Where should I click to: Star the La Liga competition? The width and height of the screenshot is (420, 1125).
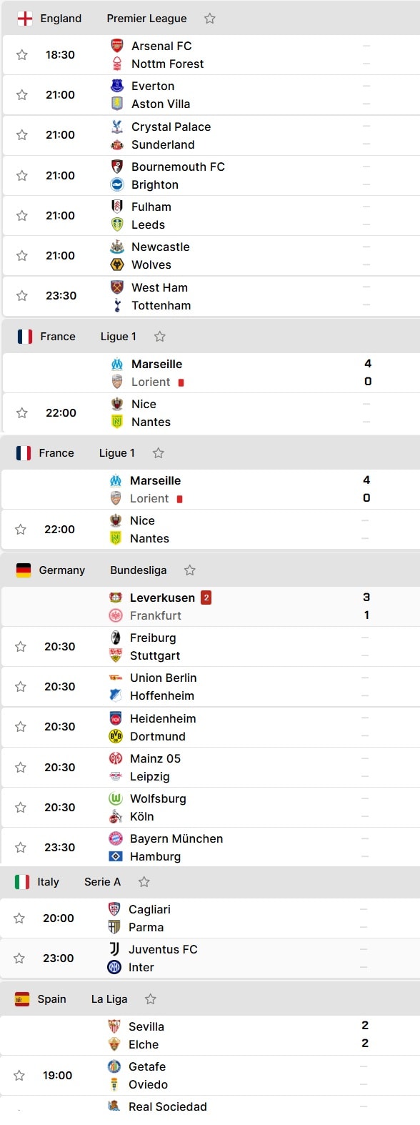click(150, 999)
